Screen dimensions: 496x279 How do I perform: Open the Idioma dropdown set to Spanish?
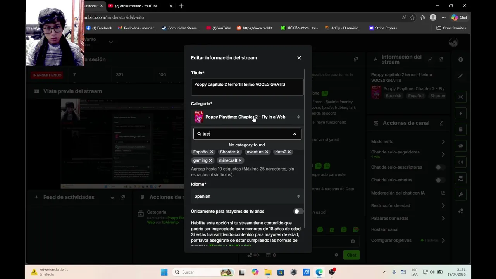pos(247,196)
